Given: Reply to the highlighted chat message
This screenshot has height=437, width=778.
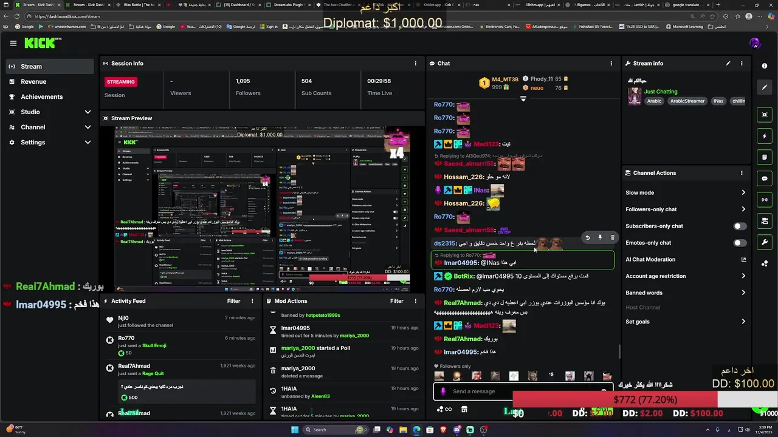Looking at the screenshot, I should click(x=587, y=238).
